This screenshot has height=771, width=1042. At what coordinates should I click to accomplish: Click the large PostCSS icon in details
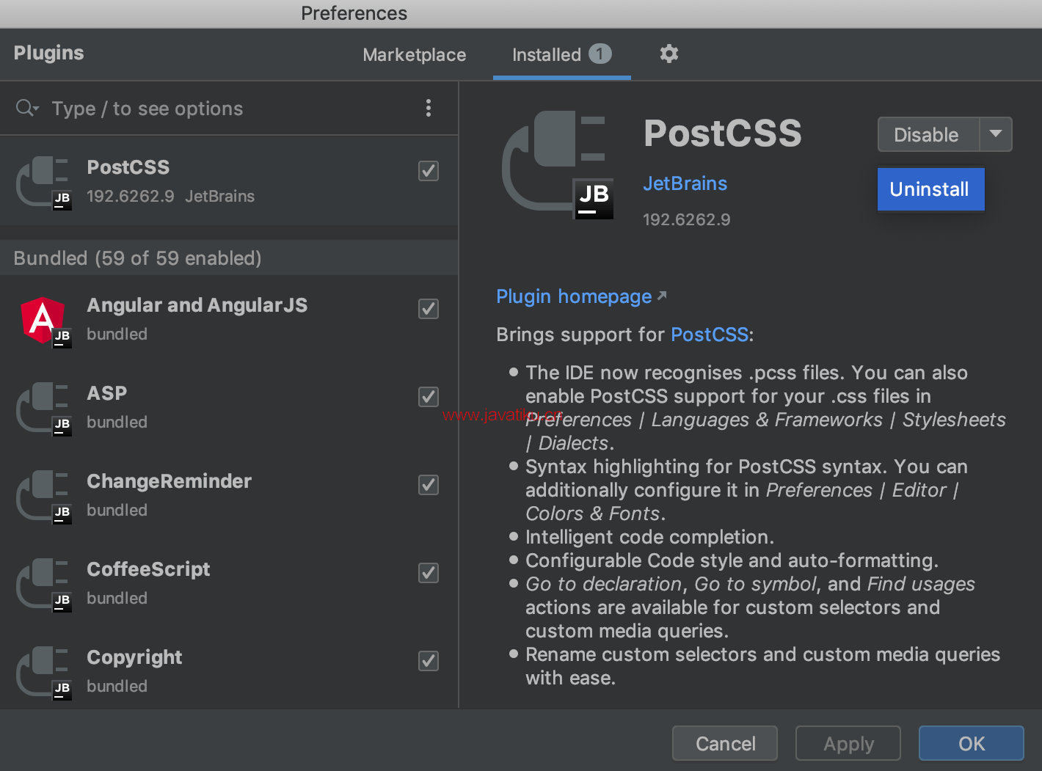[x=558, y=164]
